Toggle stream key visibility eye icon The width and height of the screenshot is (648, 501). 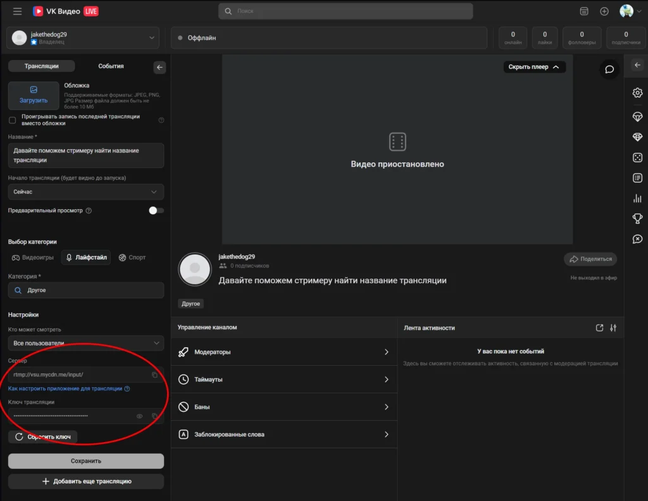[141, 416]
